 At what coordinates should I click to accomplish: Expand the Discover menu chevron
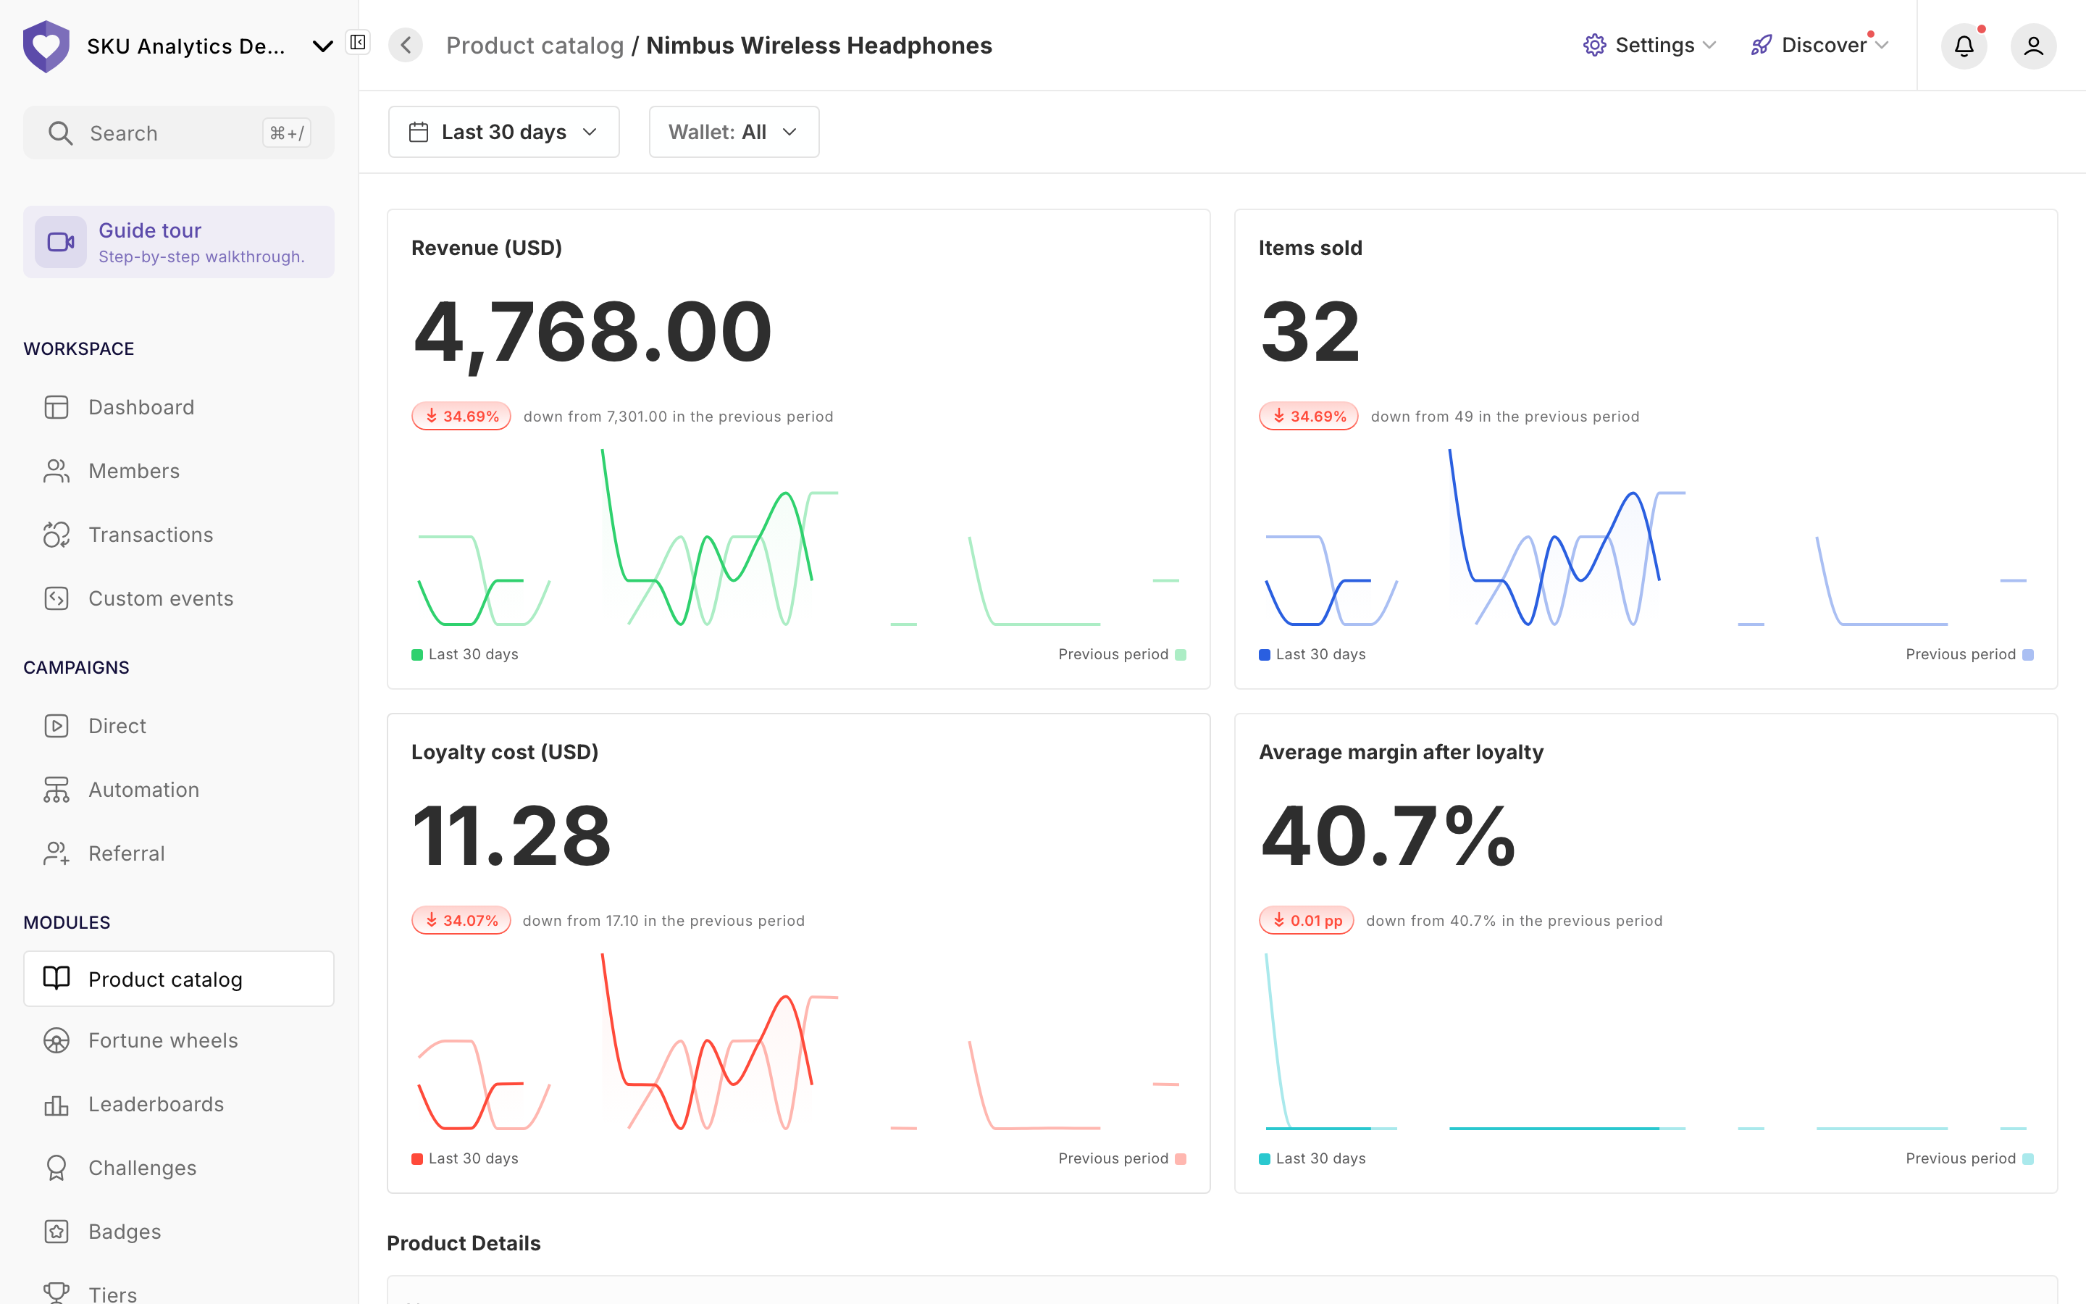click(x=1882, y=45)
